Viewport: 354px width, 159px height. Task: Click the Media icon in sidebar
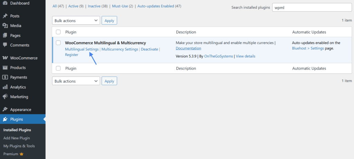pos(5,25)
